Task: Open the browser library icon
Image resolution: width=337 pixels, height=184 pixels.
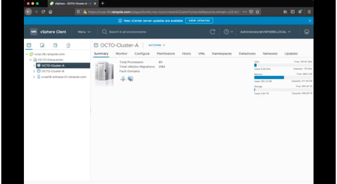Action: 285,12
